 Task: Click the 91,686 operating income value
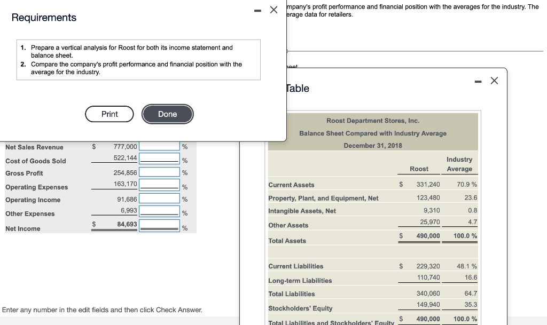tap(127, 199)
